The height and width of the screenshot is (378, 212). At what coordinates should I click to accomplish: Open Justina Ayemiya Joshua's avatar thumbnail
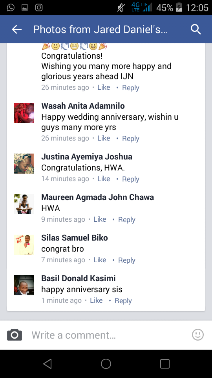24,163
